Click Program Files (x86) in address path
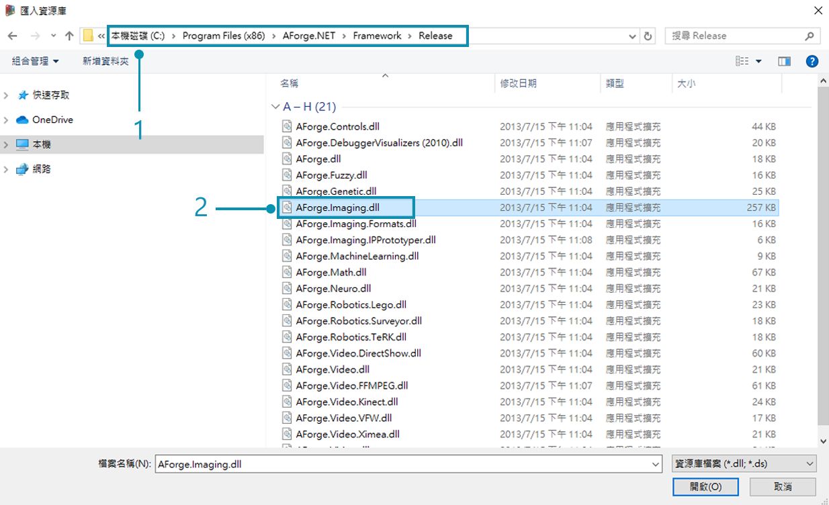The width and height of the screenshot is (829, 505). 225,36
